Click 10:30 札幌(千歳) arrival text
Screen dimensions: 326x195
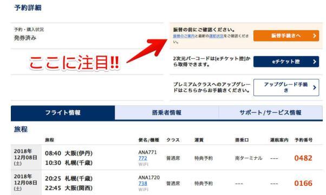point(69,163)
